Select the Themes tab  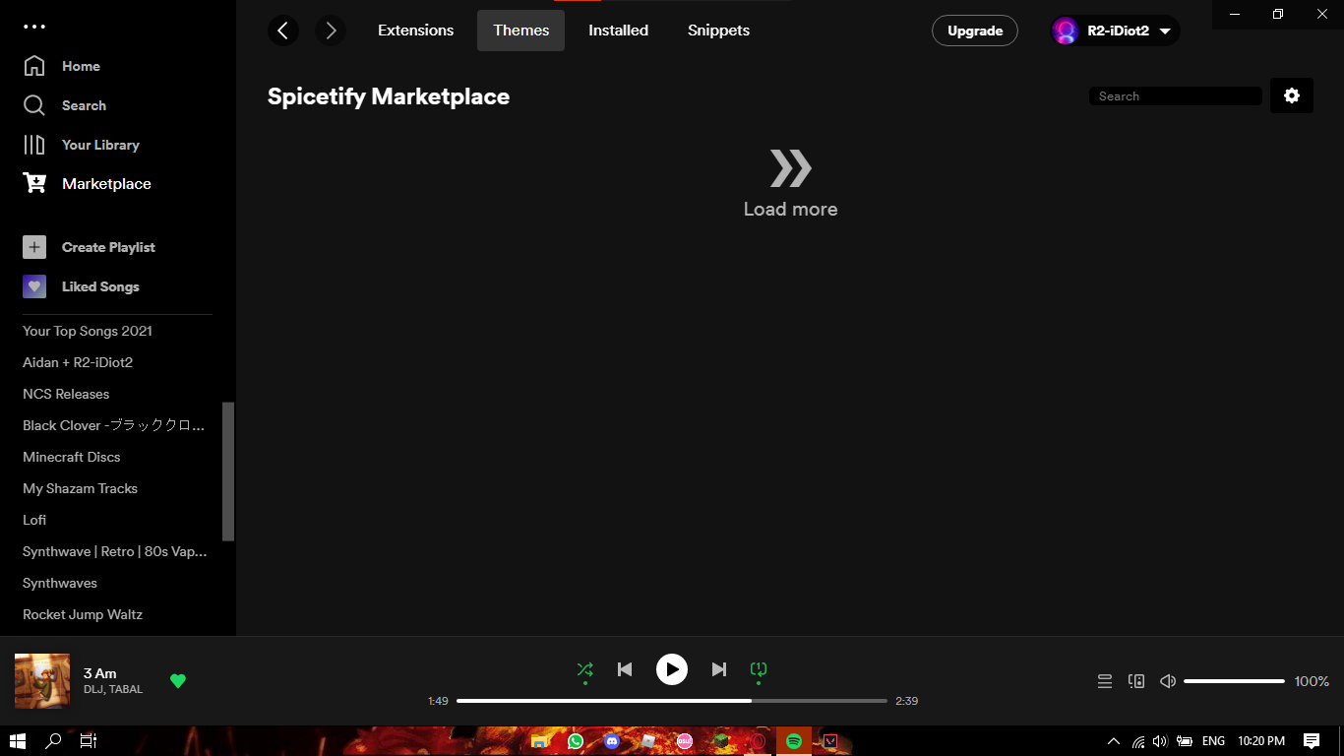pyautogui.click(x=521, y=31)
